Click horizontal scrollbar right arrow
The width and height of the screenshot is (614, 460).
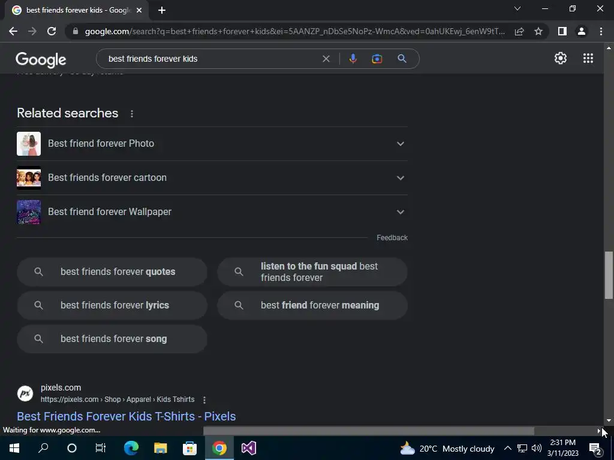[599, 431]
